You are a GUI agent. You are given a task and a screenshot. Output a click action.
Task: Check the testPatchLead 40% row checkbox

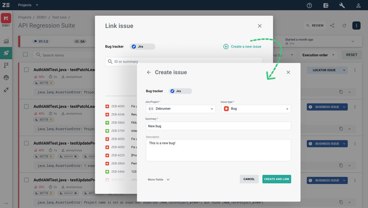pos(26,106)
